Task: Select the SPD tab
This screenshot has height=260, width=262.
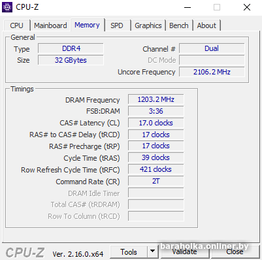Action: click(x=117, y=25)
